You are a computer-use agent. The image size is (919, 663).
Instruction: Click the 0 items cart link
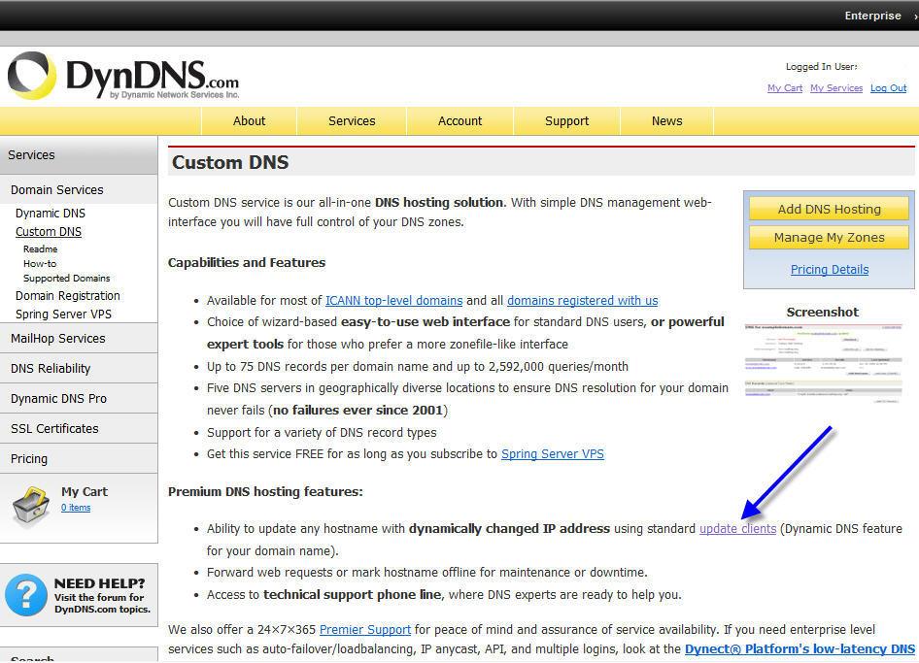(x=76, y=508)
